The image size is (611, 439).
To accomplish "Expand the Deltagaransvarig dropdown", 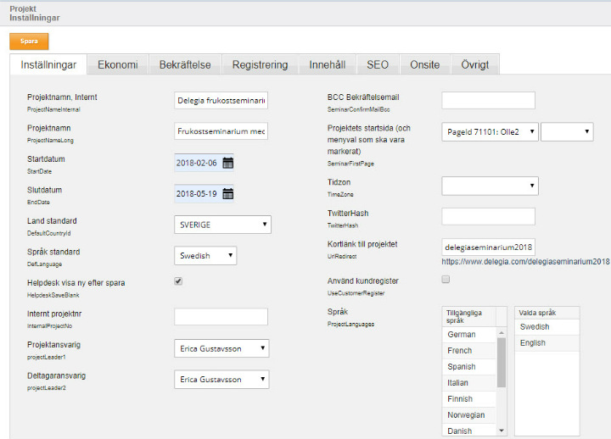I will (221, 379).
